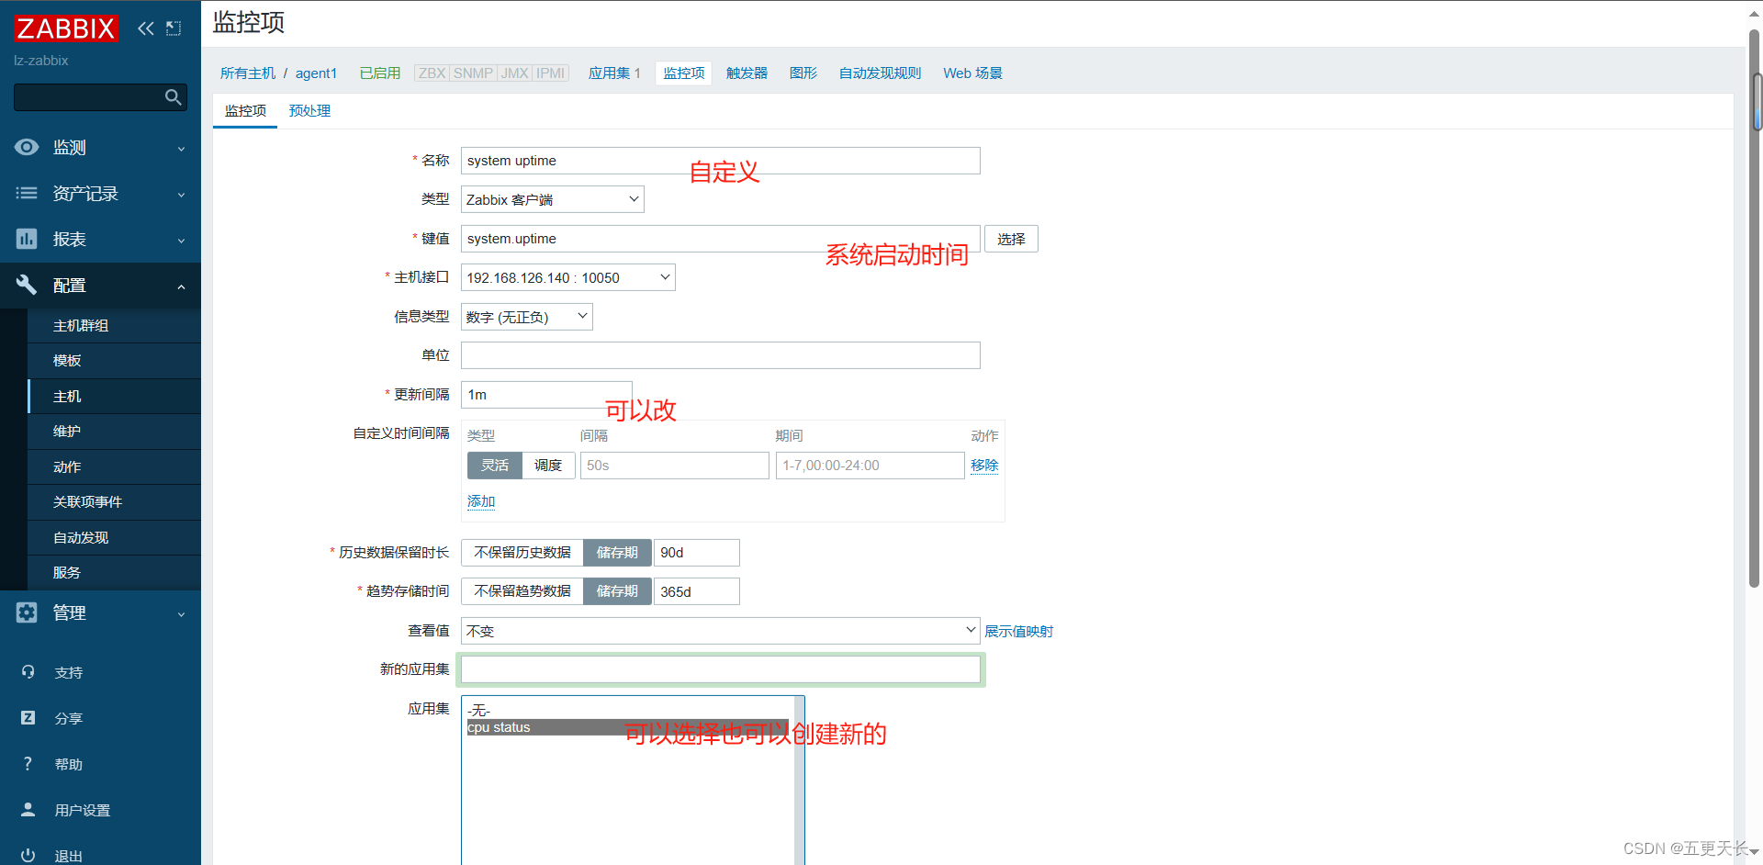
Task: Focus the 新的应用集 input field
Action: click(x=721, y=669)
